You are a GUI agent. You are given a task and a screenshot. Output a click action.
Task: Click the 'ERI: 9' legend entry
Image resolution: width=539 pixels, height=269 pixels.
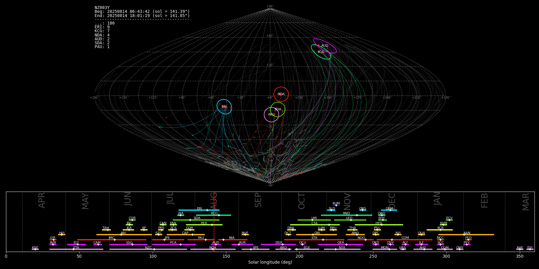(102, 27)
